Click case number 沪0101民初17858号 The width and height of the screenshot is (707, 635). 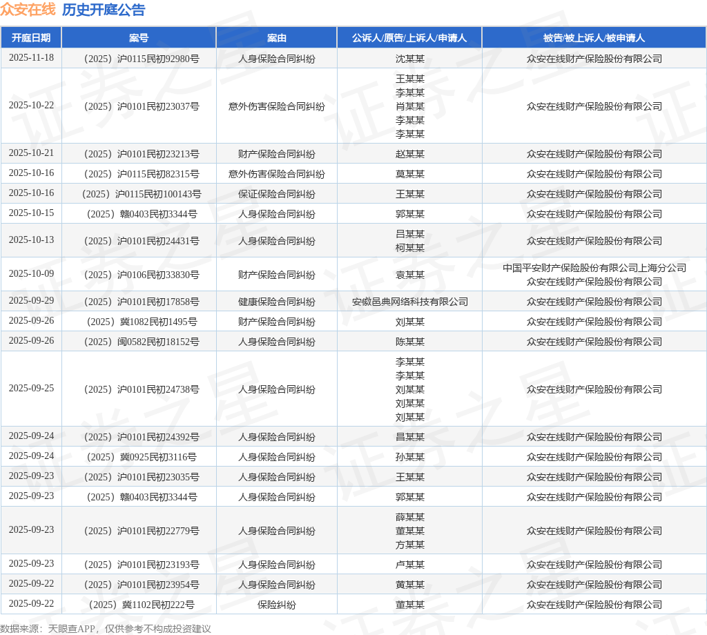click(x=142, y=302)
